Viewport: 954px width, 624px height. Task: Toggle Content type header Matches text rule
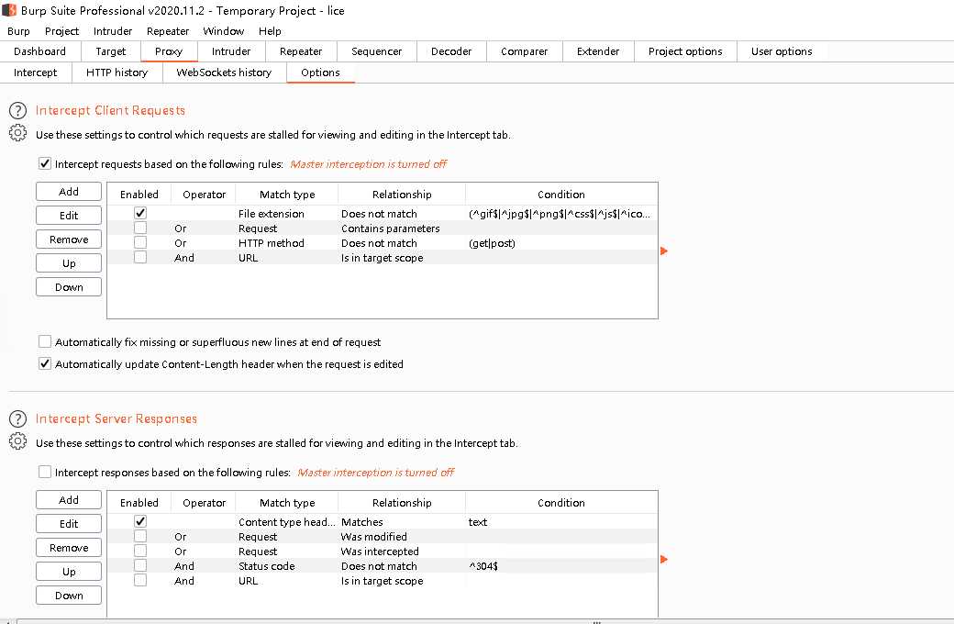coord(140,521)
